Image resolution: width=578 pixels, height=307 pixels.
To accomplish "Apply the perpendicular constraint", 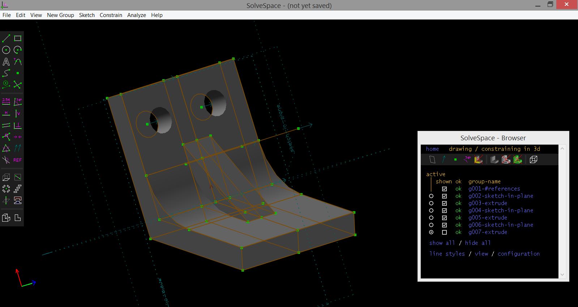I will tap(18, 125).
